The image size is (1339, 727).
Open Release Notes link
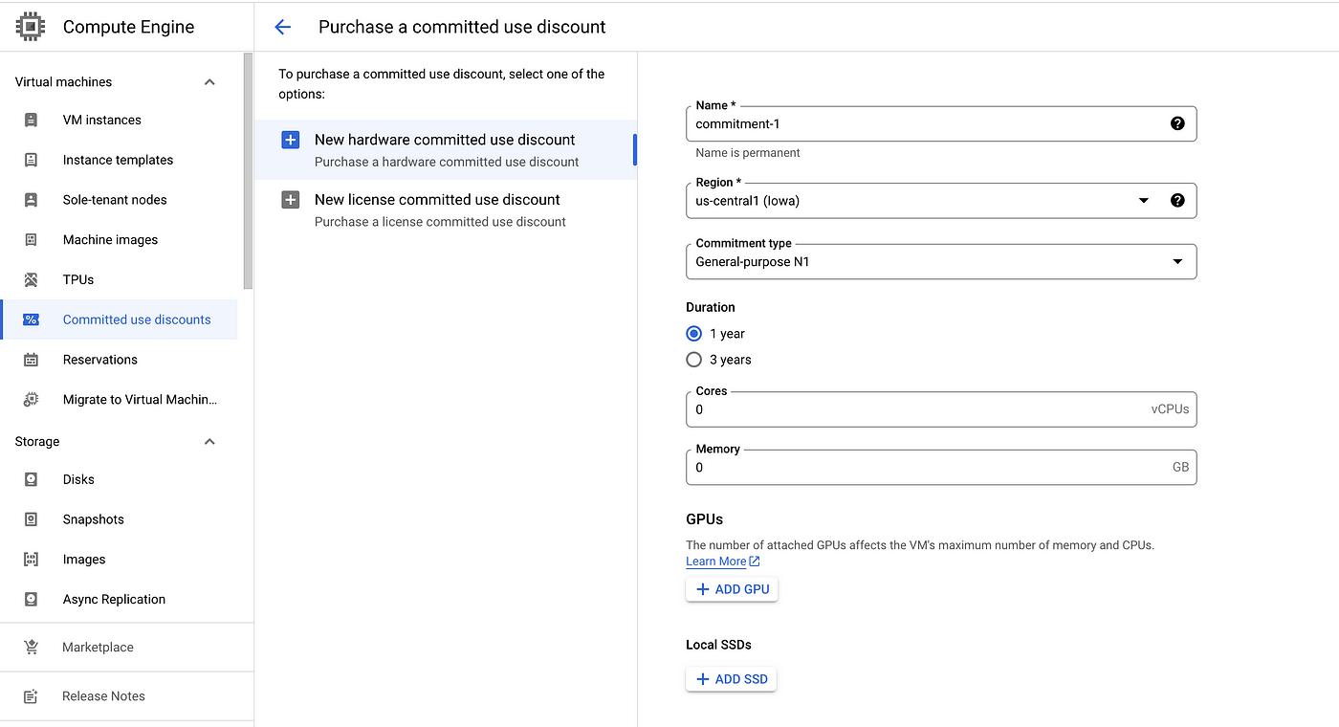click(x=103, y=696)
